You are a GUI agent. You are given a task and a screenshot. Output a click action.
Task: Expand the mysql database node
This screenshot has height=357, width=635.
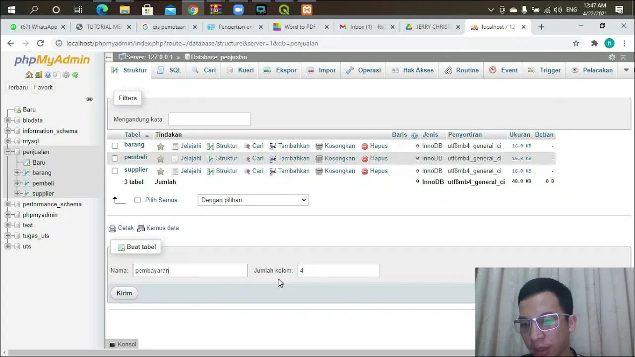pyautogui.click(x=7, y=141)
